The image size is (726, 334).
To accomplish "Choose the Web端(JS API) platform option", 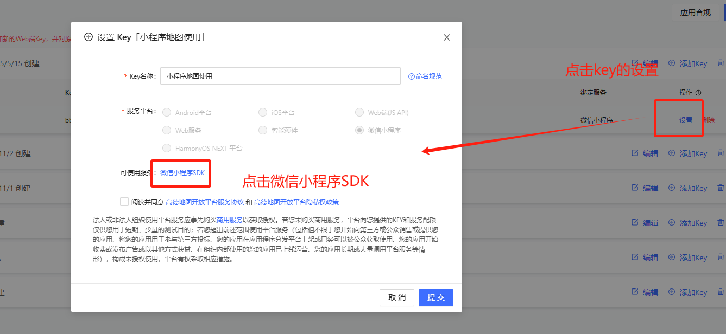I will (x=359, y=113).
